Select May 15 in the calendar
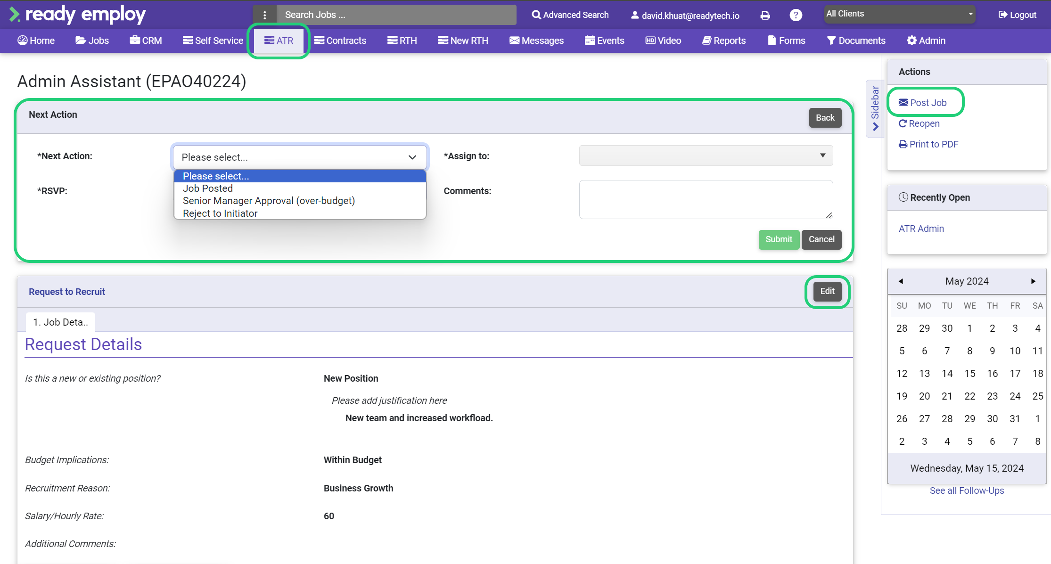 click(969, 374)
